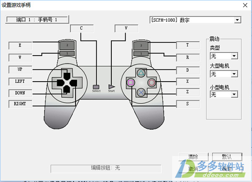Edit the DOWN key binding
The image size is (252, 182).
tap(20, 93)
